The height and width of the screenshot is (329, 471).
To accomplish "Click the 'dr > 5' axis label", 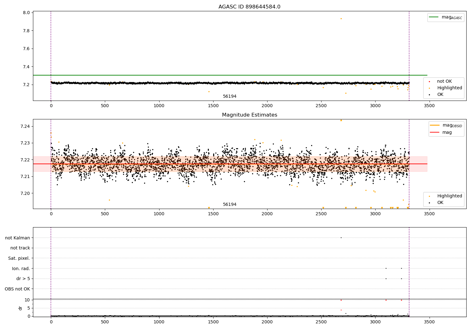I will (23, 279).
